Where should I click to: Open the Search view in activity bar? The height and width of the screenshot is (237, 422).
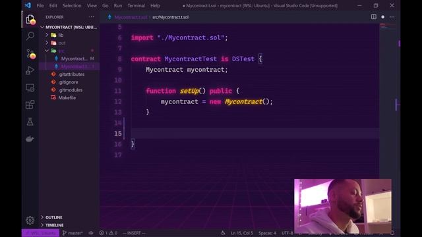tap(30, 36)
